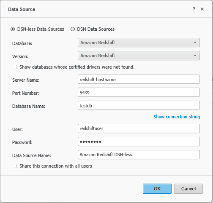Click the Password field
Screen dimensions: 213x203
(139, 142)
